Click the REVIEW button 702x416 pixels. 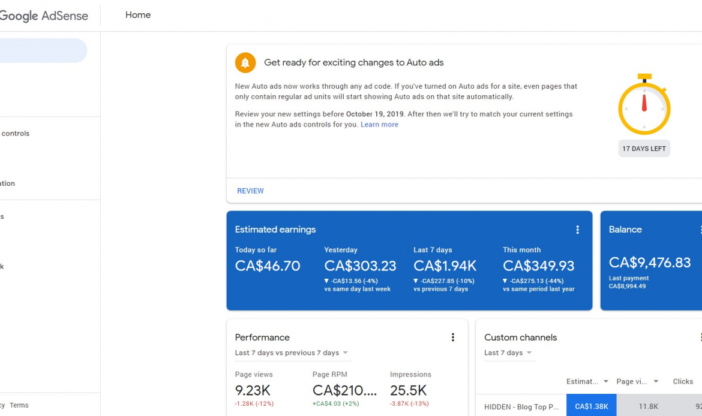(250, 191)
